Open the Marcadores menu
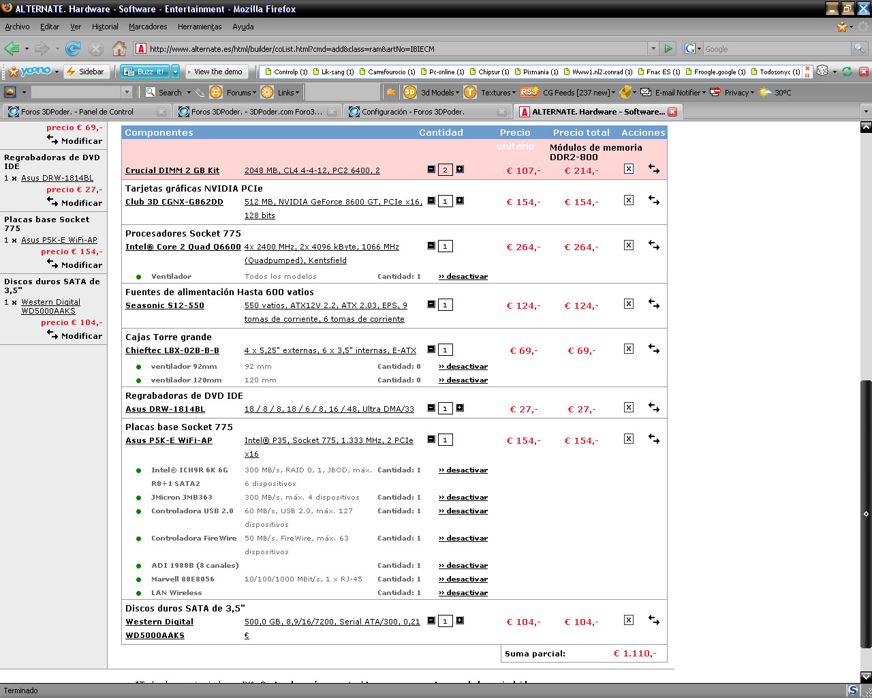The width and height of the screenshot is (872, 698). click(148, 27)
